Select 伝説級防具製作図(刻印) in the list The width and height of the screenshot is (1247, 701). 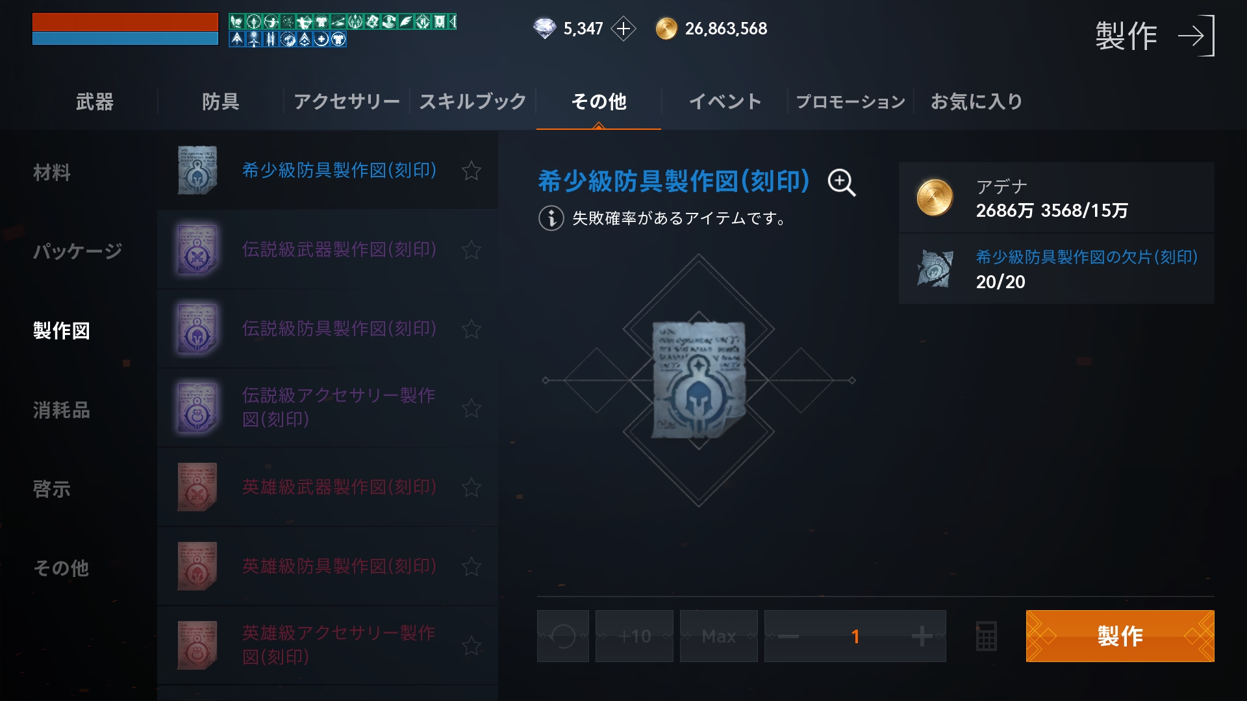[327, 329]
